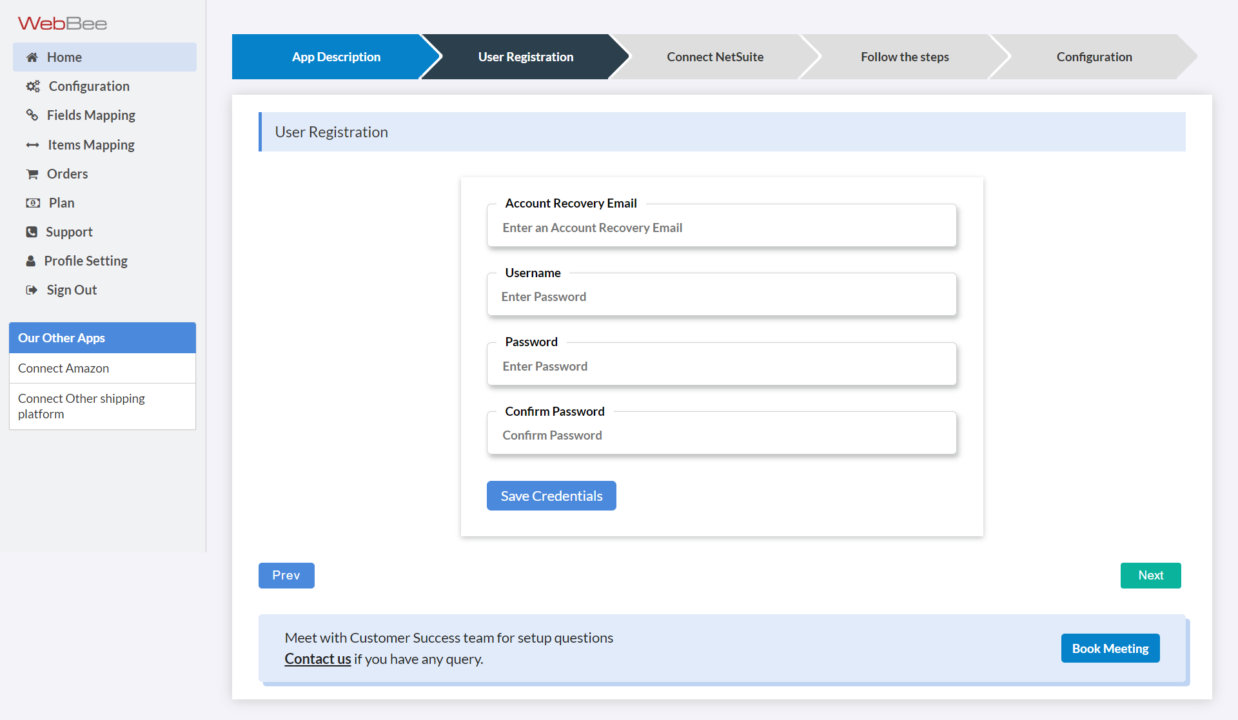Open the Contact us link
The image size is (1238, 720).
(x=317, y=659)
